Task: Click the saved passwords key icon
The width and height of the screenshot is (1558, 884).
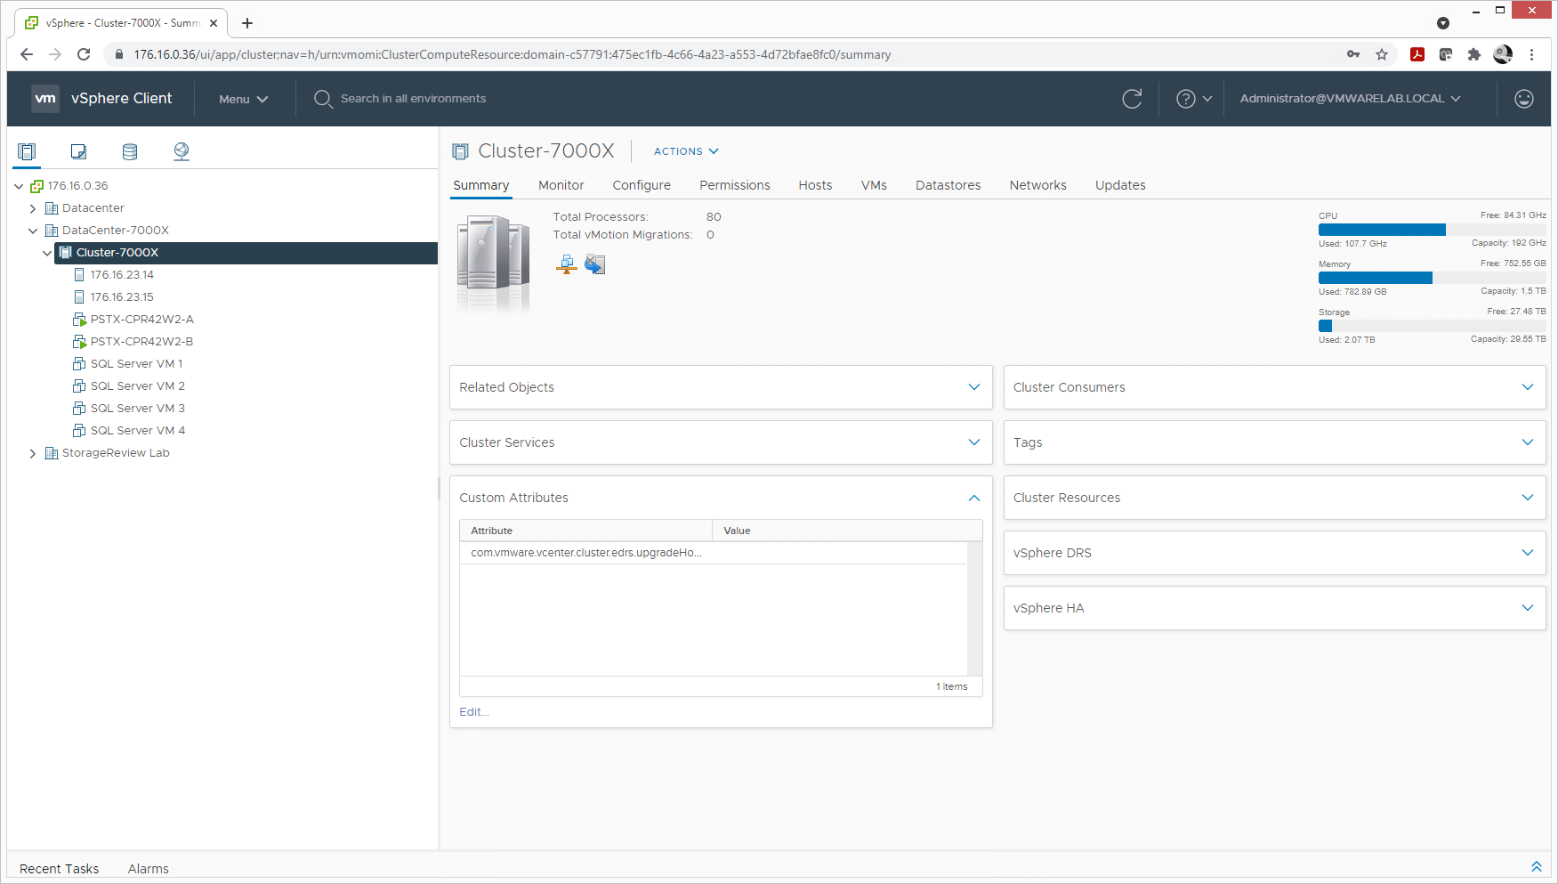Action: (1353, 54)
